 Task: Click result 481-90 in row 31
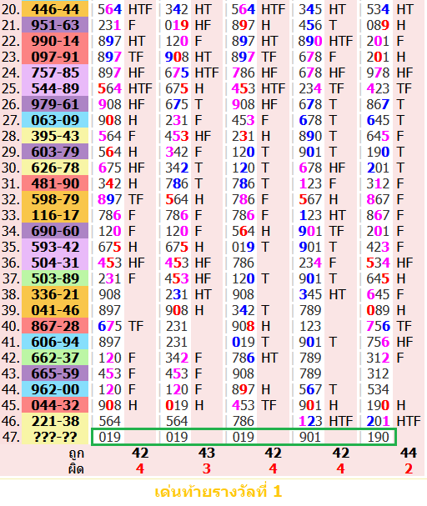[55, 183]
